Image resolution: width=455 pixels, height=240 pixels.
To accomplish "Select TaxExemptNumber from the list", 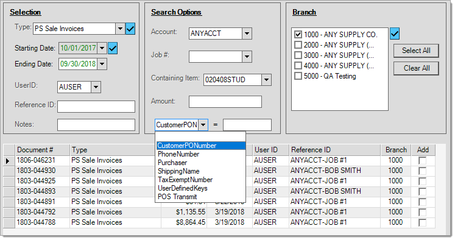I will 200,180.
